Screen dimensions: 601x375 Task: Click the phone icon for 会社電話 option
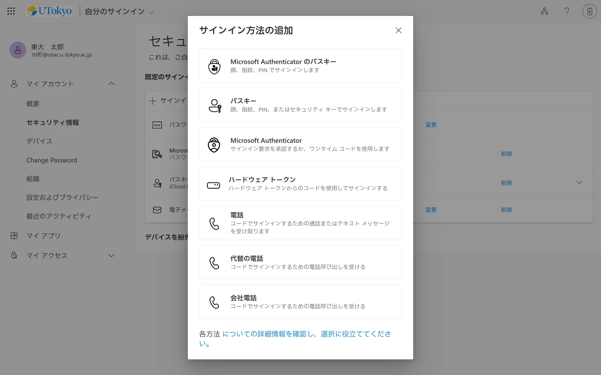(x=214, y=302)
